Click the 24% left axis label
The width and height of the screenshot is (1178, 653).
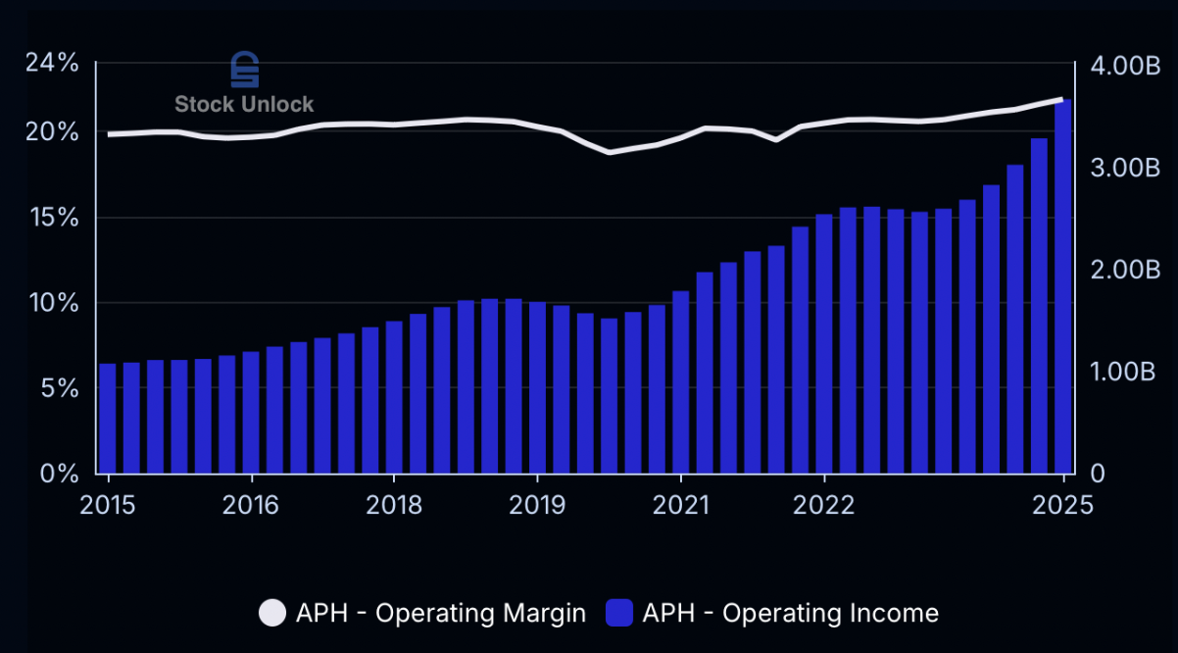tap(52, 63)
